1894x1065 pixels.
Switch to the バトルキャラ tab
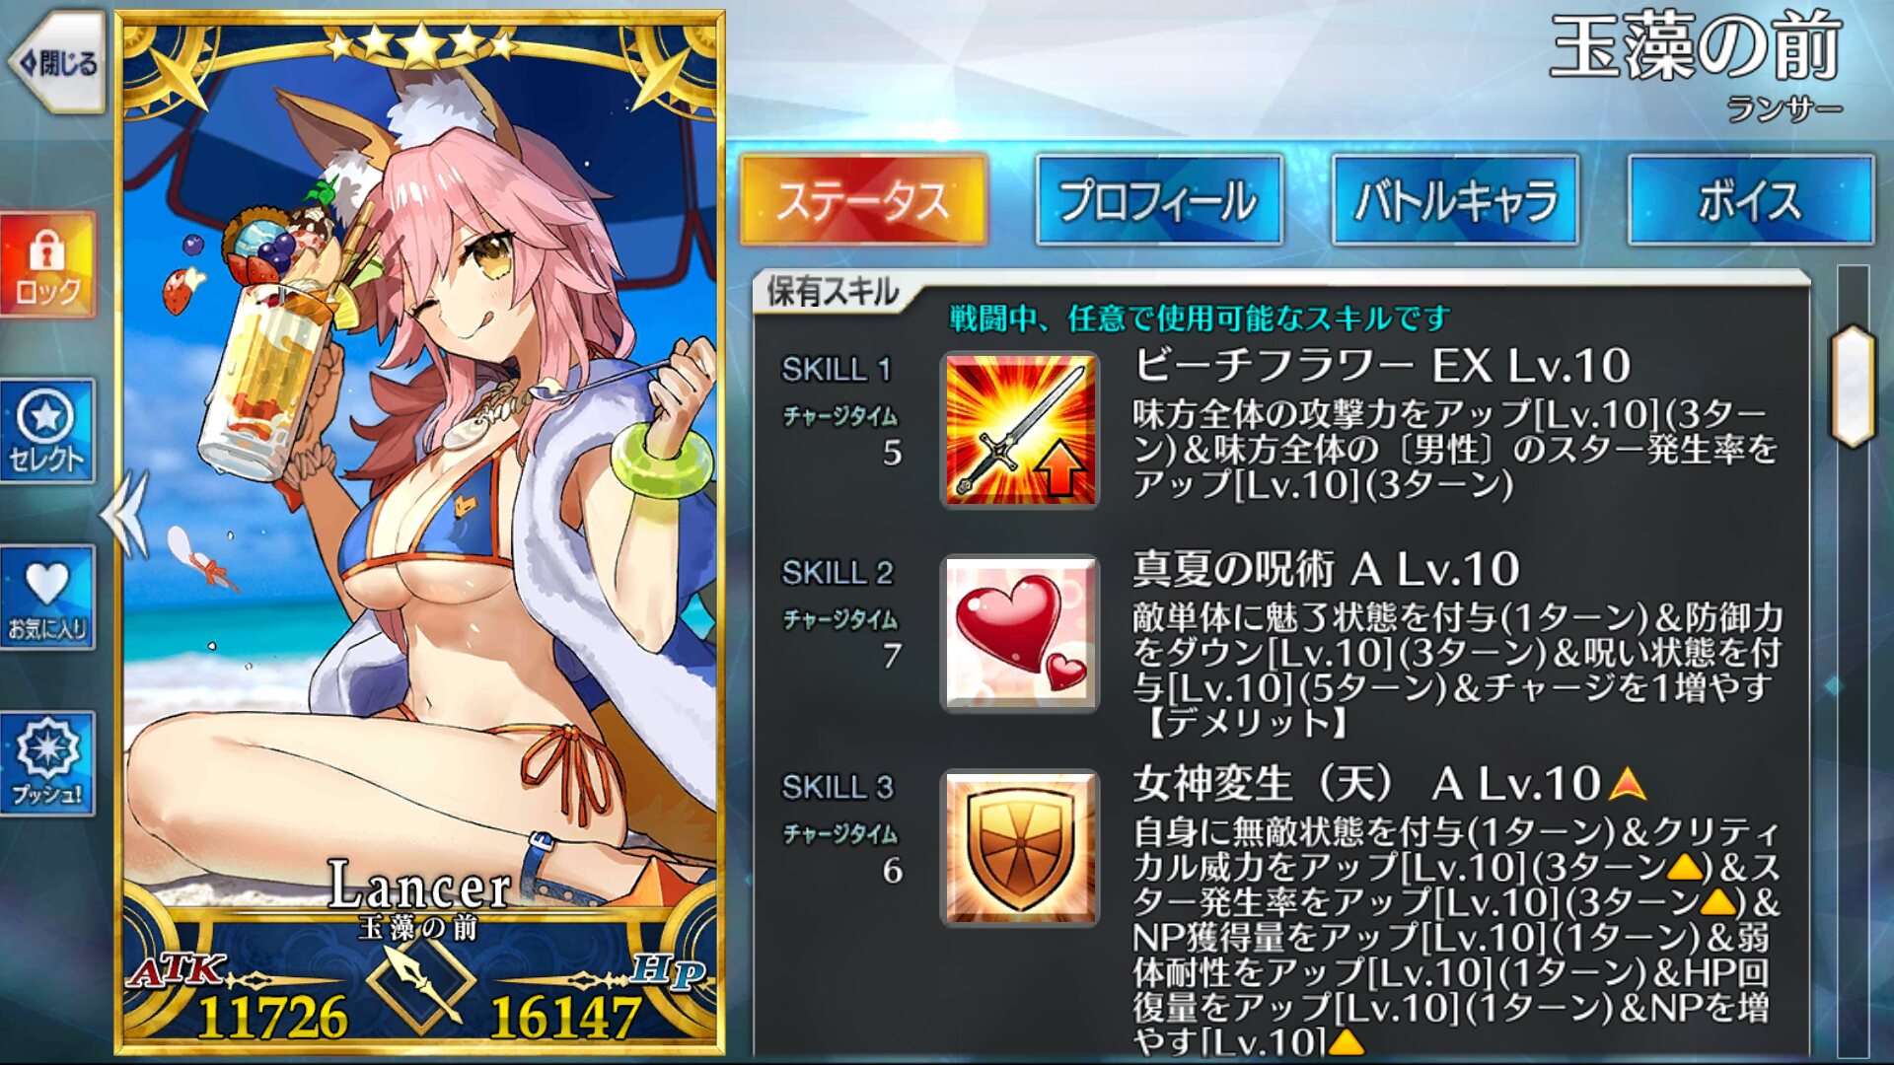click(1455, 199)
